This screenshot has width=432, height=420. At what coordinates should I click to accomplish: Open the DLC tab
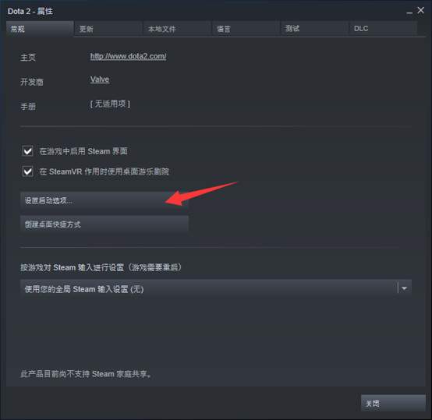[383, 29]
